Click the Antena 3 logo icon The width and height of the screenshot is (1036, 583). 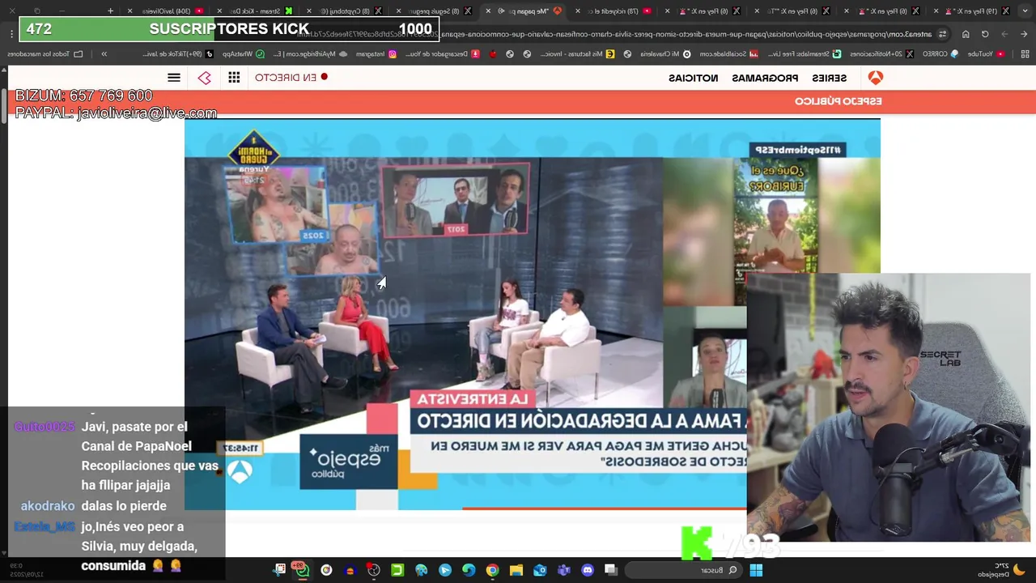pyautogui.click(x=875, y=78)
